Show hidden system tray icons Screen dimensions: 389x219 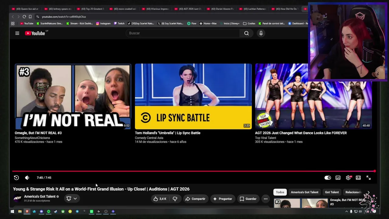(346, 211)
